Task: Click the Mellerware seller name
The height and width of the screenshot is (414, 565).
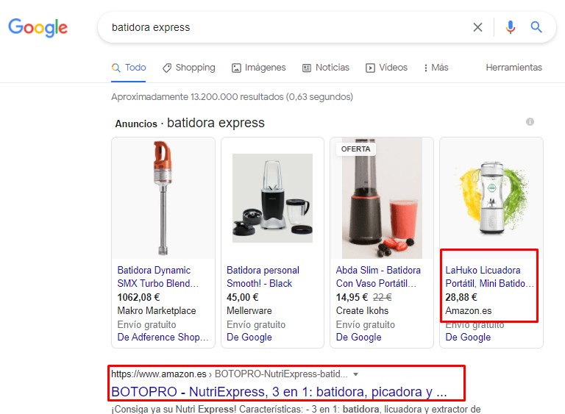Action: (249, 310)
